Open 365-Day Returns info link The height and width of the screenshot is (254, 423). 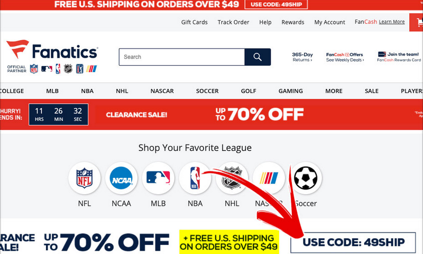click(302, 57)
